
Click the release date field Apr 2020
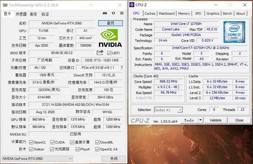pyautogui.click(x=42, y=46)
